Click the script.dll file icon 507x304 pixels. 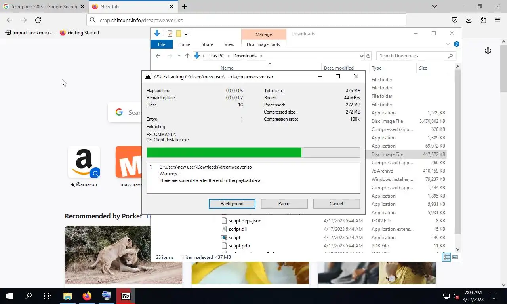coord(224,229)
